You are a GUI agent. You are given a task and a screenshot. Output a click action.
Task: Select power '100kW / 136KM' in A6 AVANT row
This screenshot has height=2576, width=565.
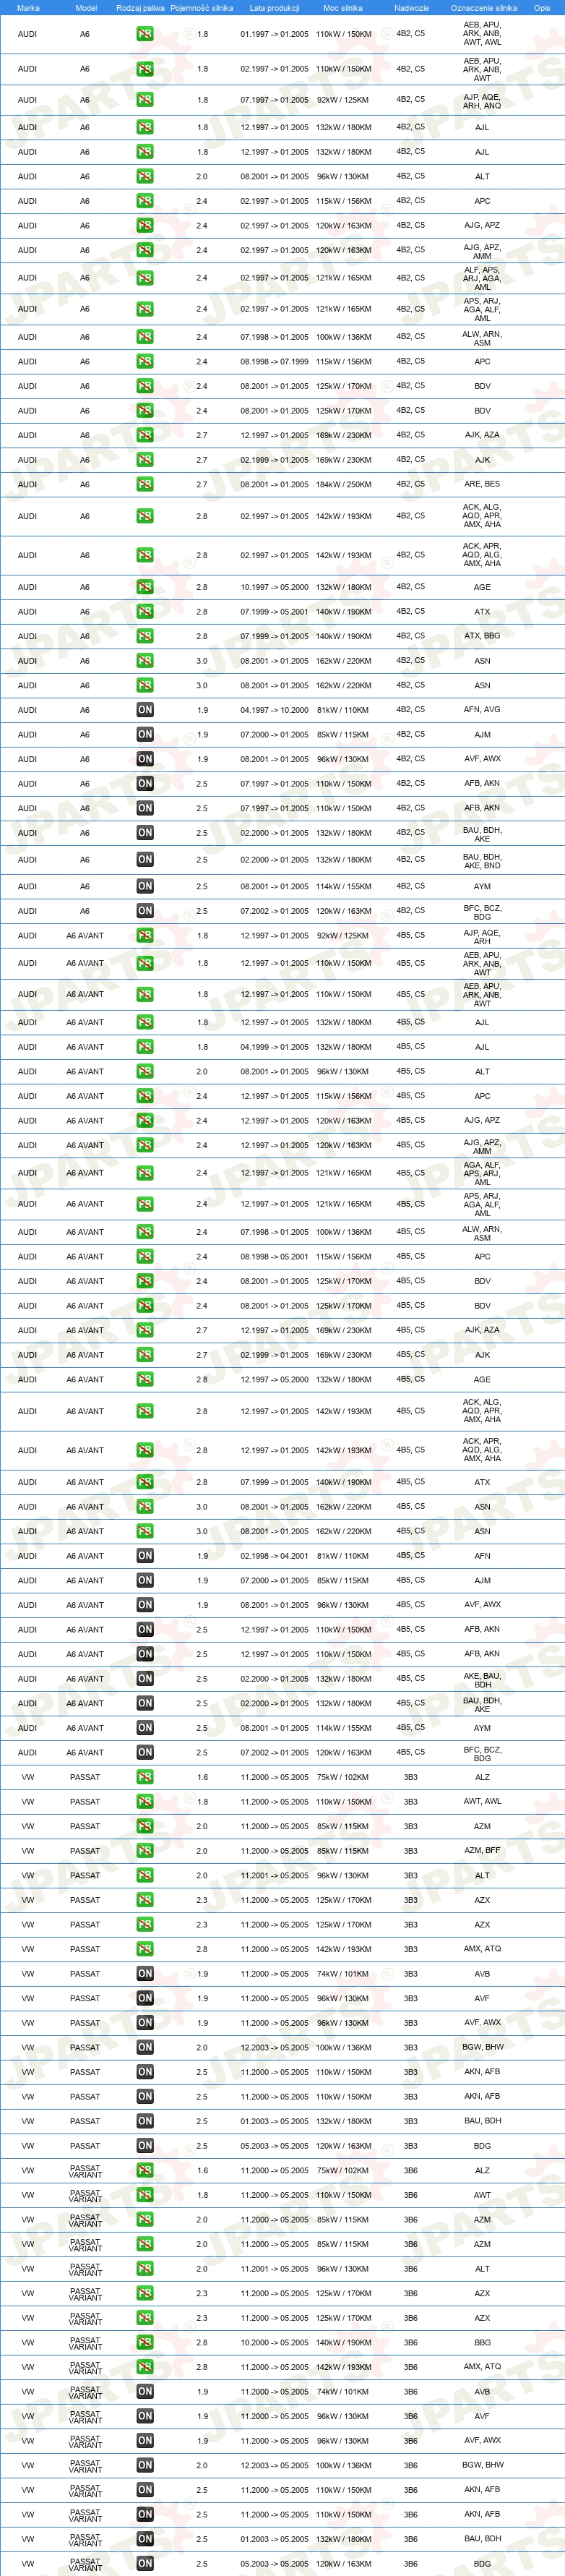point(343,1232)
